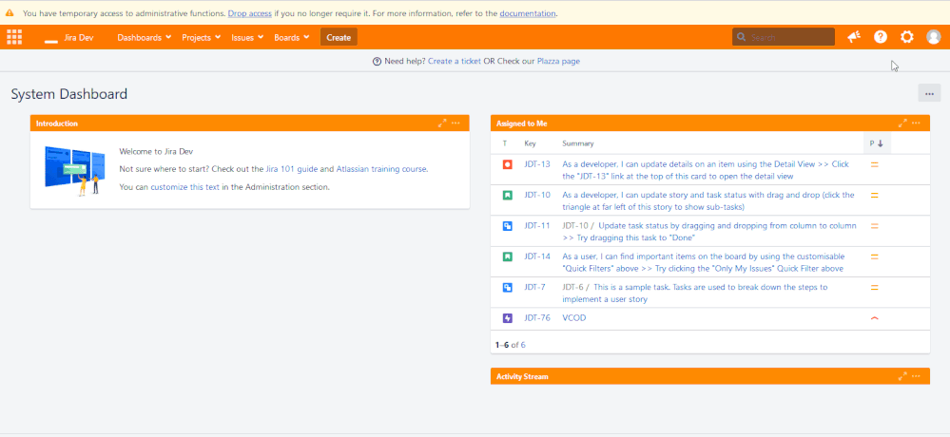Screen dimensions: 950x437
Task: Sort by the P priority column header
Action: coord(877,143)
